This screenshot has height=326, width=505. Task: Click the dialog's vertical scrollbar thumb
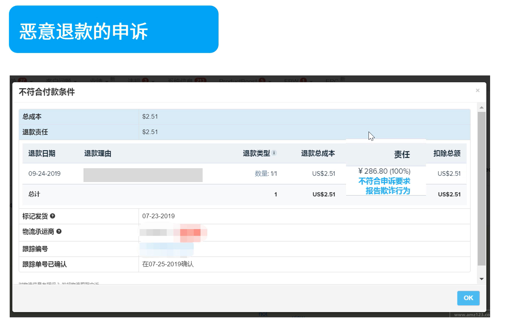(x=481, y=189)
